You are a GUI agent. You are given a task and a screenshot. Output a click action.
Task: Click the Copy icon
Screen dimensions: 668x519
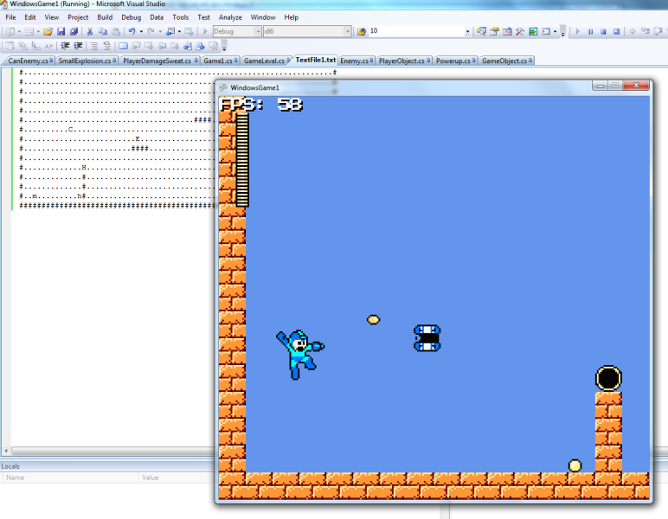point(103,31)
